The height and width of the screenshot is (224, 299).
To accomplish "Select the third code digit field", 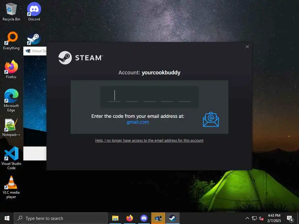I will [149, 96].
